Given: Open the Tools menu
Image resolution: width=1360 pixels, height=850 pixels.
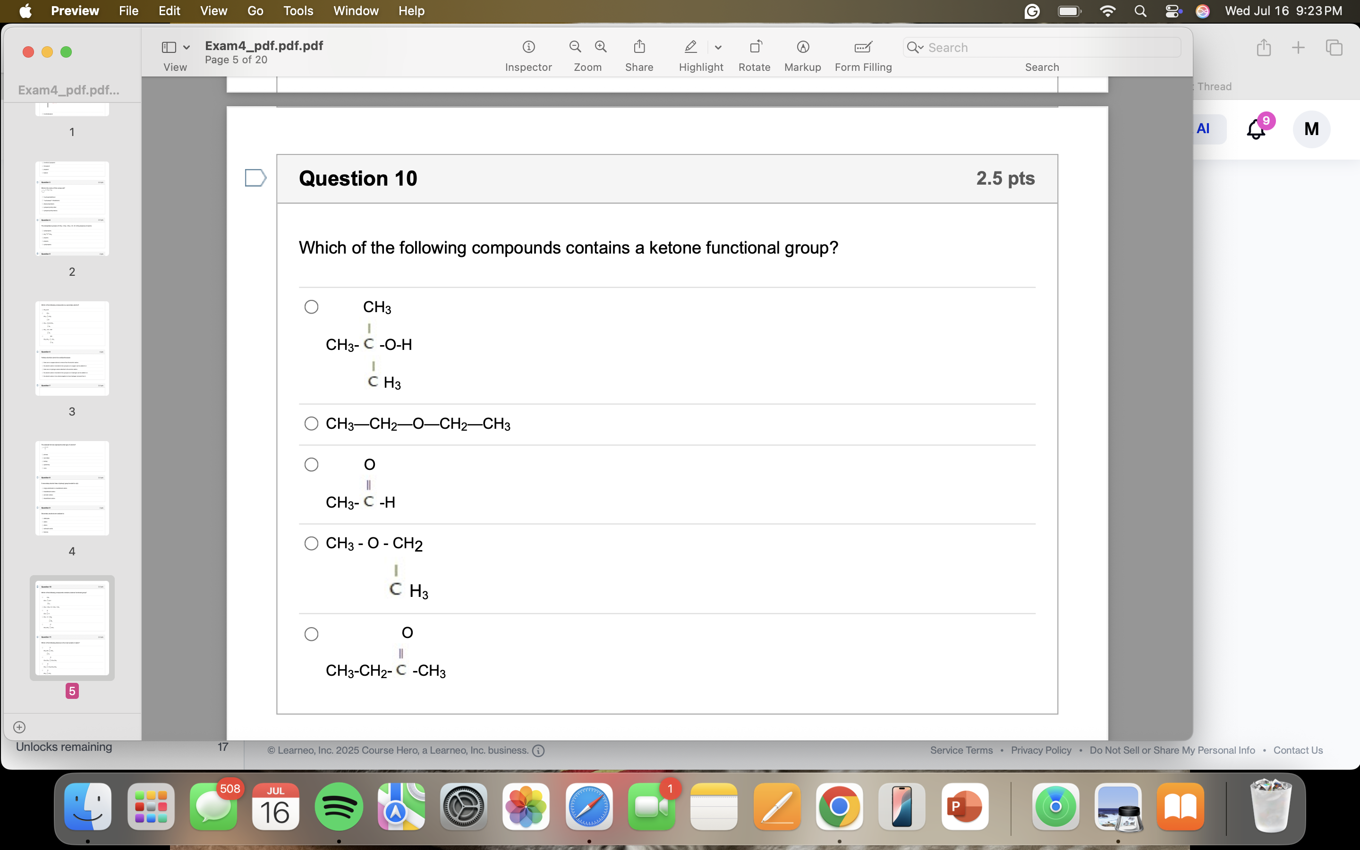Looking at the screenshot, I should point(298,11).
